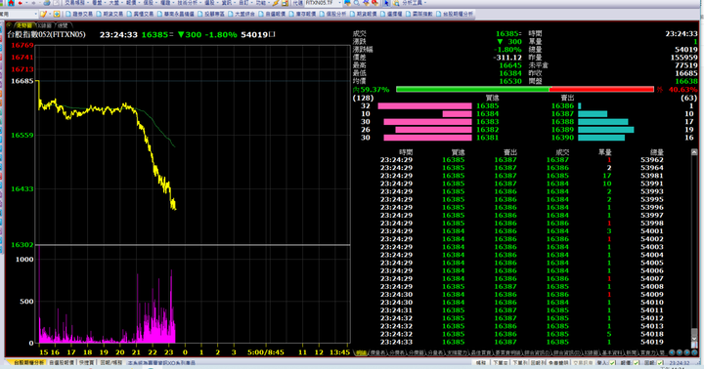Open 期貨交易 bookmark shortcut
The width and height of the screenshot is (704, 369).
110,14
